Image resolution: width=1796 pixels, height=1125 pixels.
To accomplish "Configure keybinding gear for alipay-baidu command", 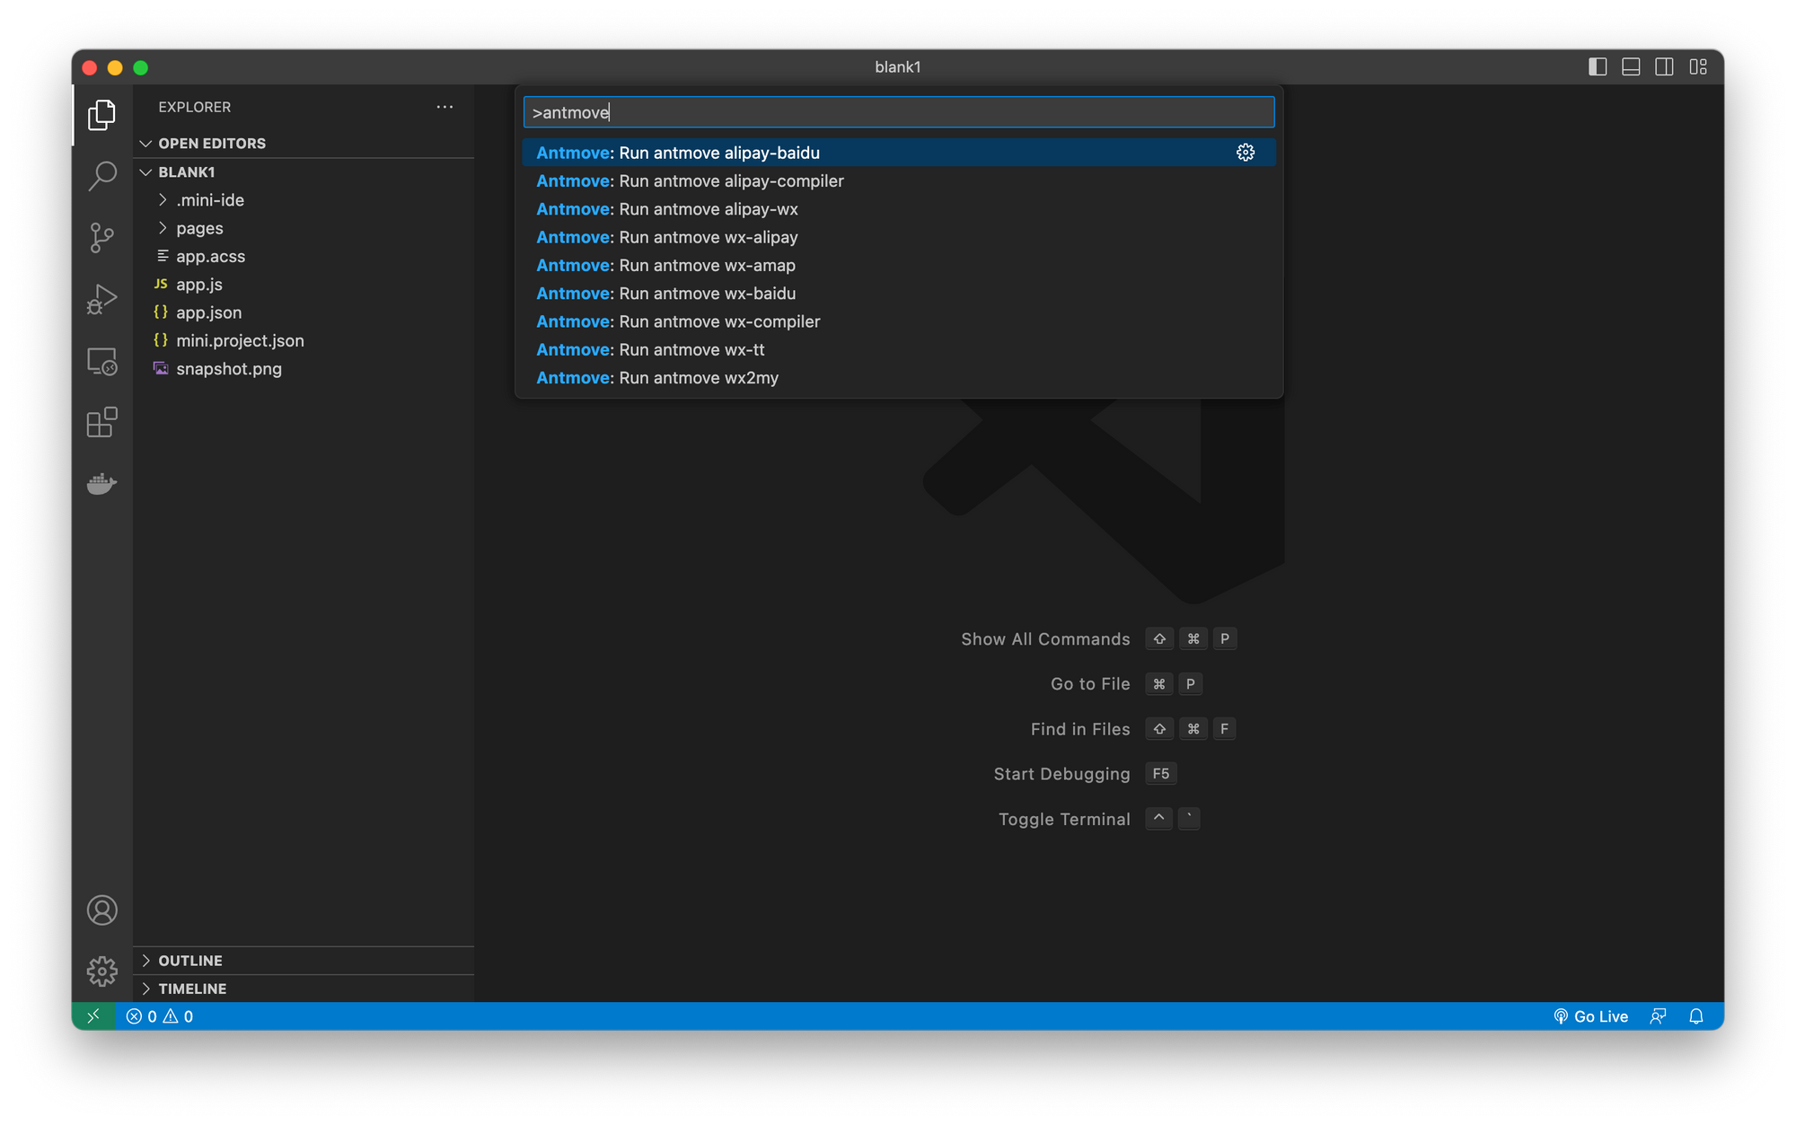I will click(x=1245, y=153).
